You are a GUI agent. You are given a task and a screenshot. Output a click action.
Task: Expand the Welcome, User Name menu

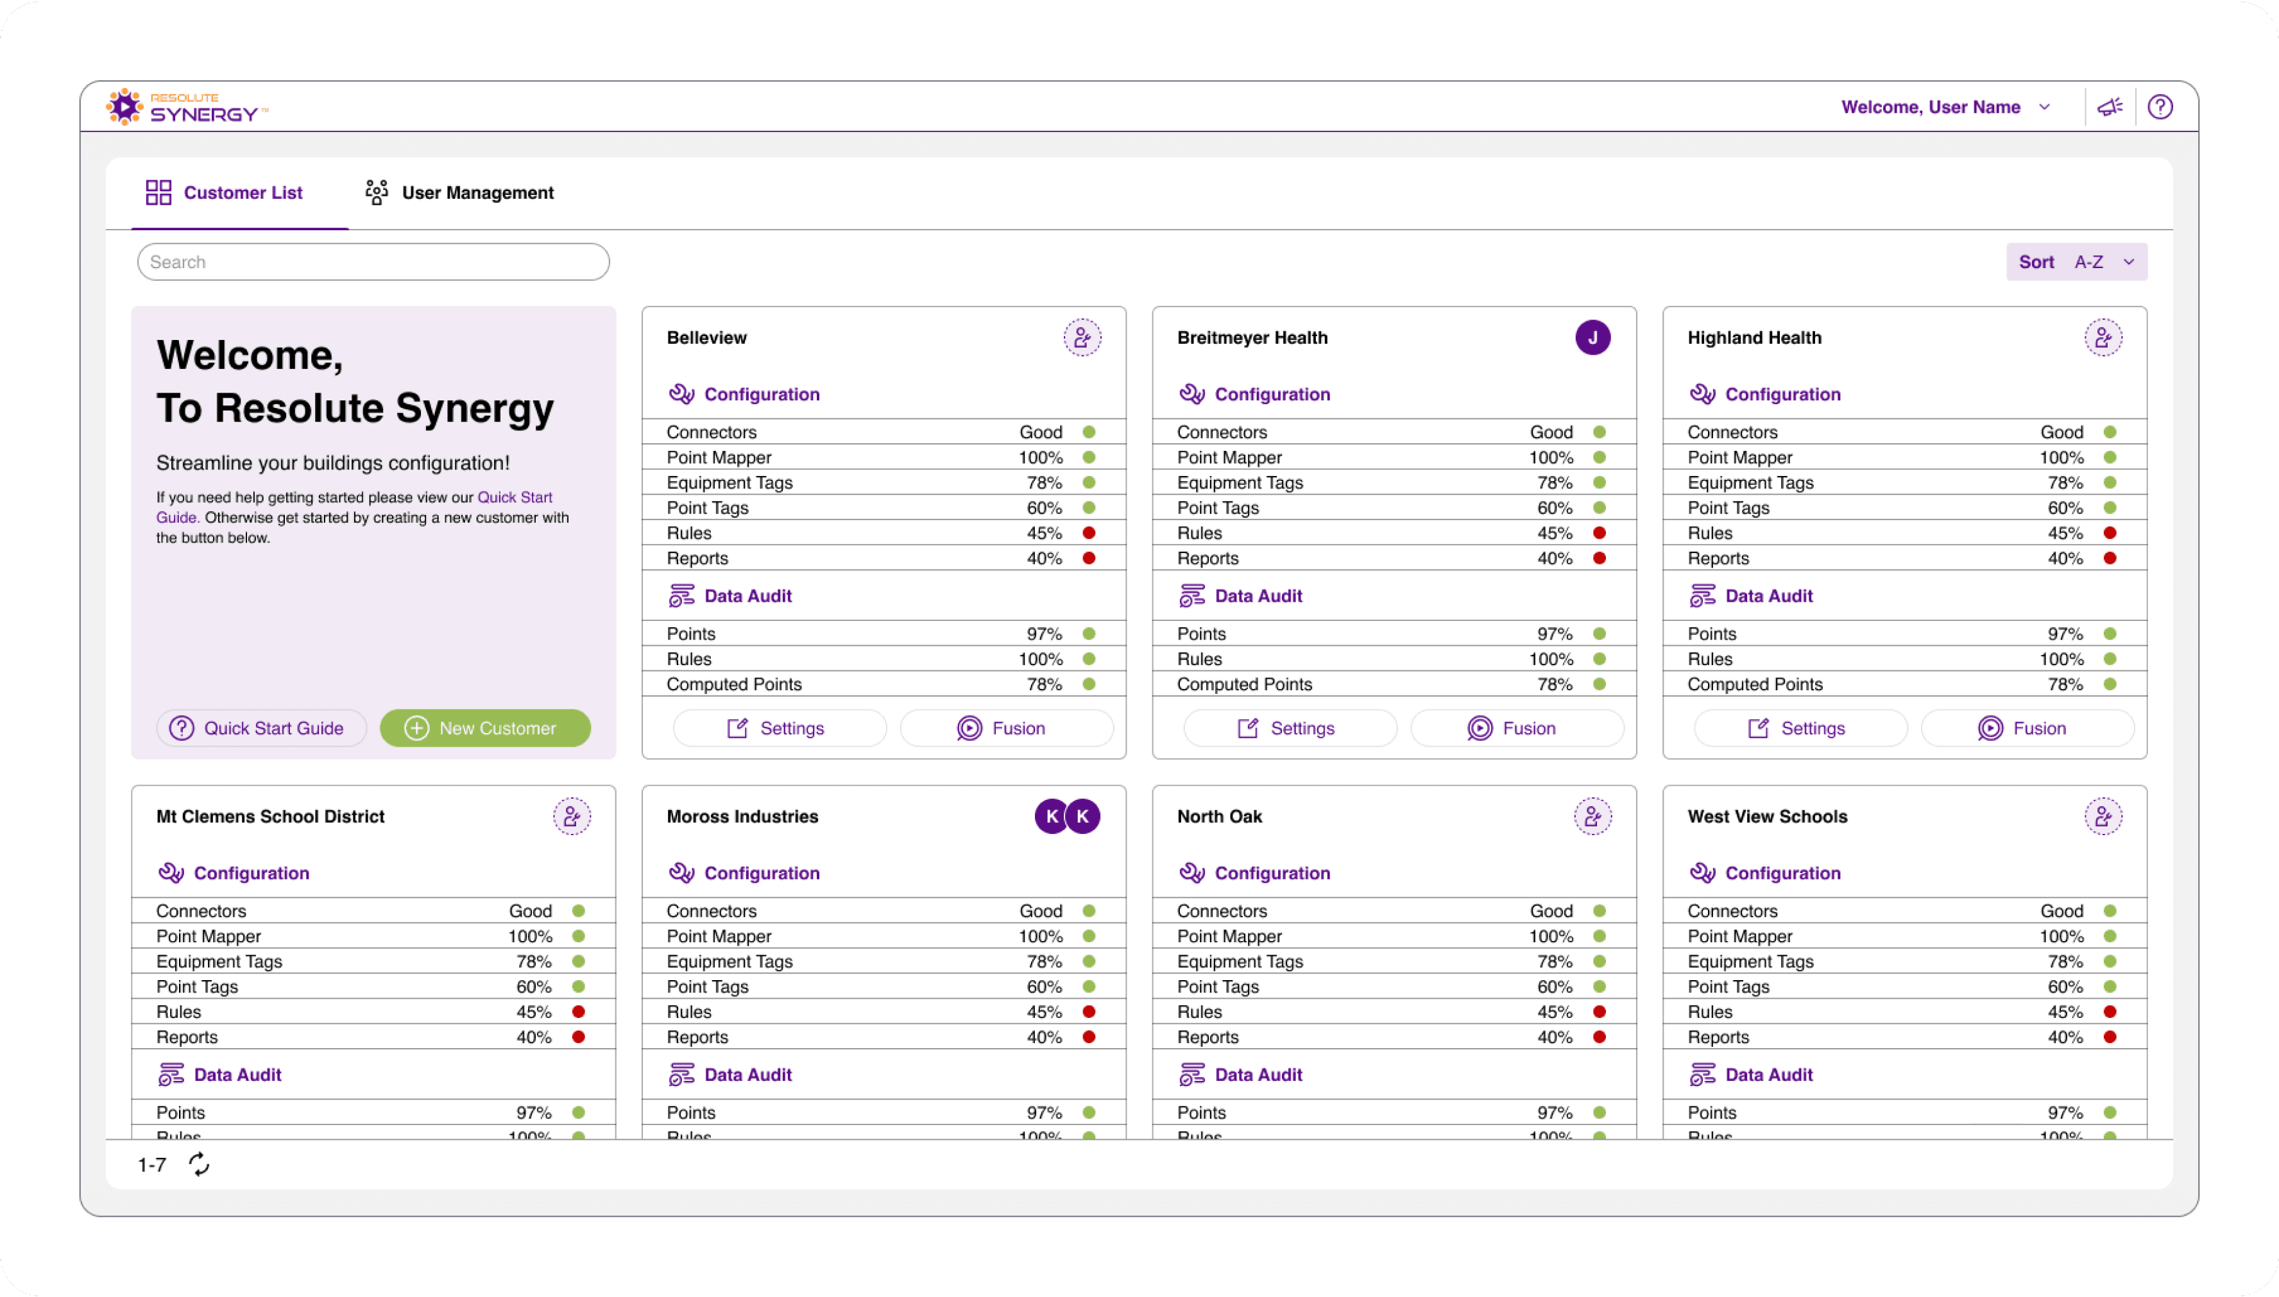[x=1945, y=107]
